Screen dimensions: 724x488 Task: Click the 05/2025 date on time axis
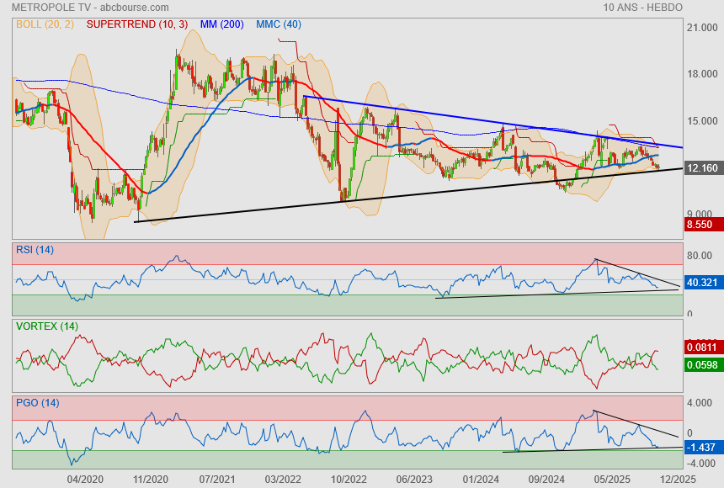click(612, 479)
